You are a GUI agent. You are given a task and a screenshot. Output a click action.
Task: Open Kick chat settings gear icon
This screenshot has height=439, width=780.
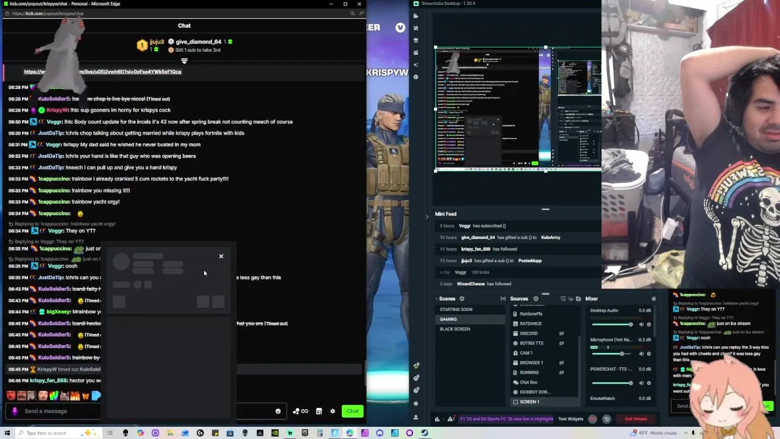pyautogui.click(x=333, y=411)
